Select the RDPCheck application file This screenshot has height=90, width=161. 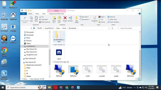(x=130, y=70)
